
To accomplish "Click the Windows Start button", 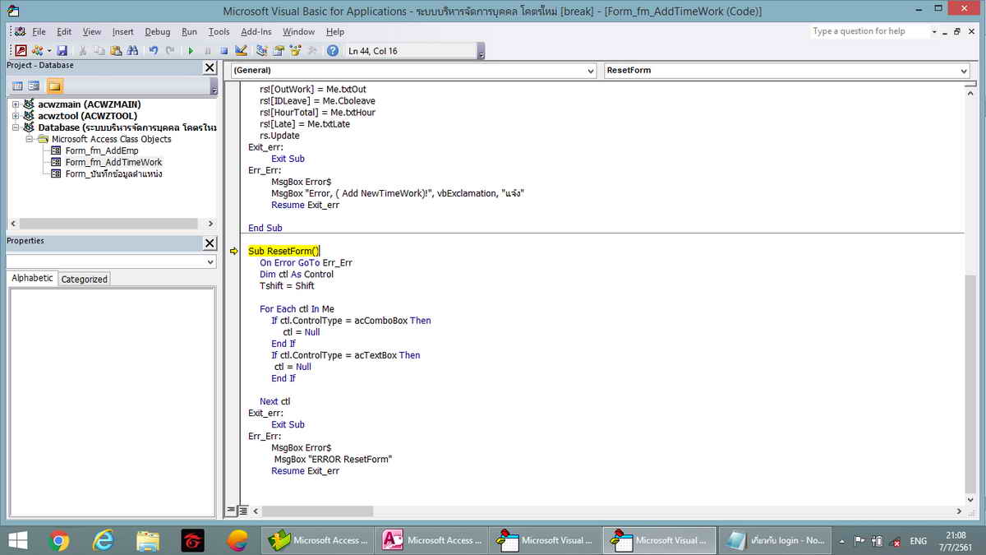I will click(16, 540).
